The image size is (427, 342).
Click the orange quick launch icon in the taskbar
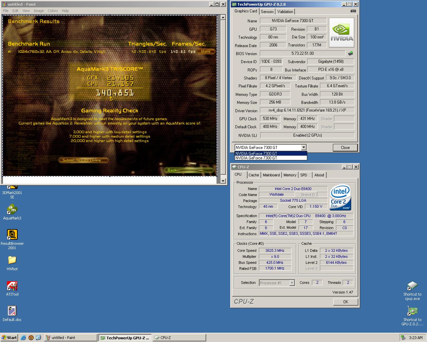(x=31, y=338)
